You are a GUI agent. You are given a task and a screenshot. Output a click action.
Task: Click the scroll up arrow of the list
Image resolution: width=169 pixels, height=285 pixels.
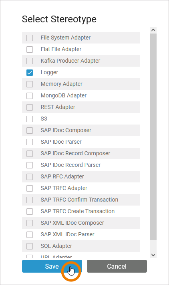(x=153, y=30)
